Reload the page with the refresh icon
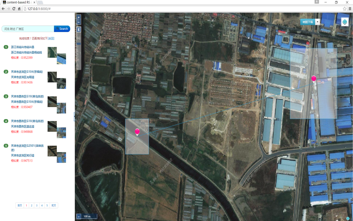353x221 pixels. [14, 9]
